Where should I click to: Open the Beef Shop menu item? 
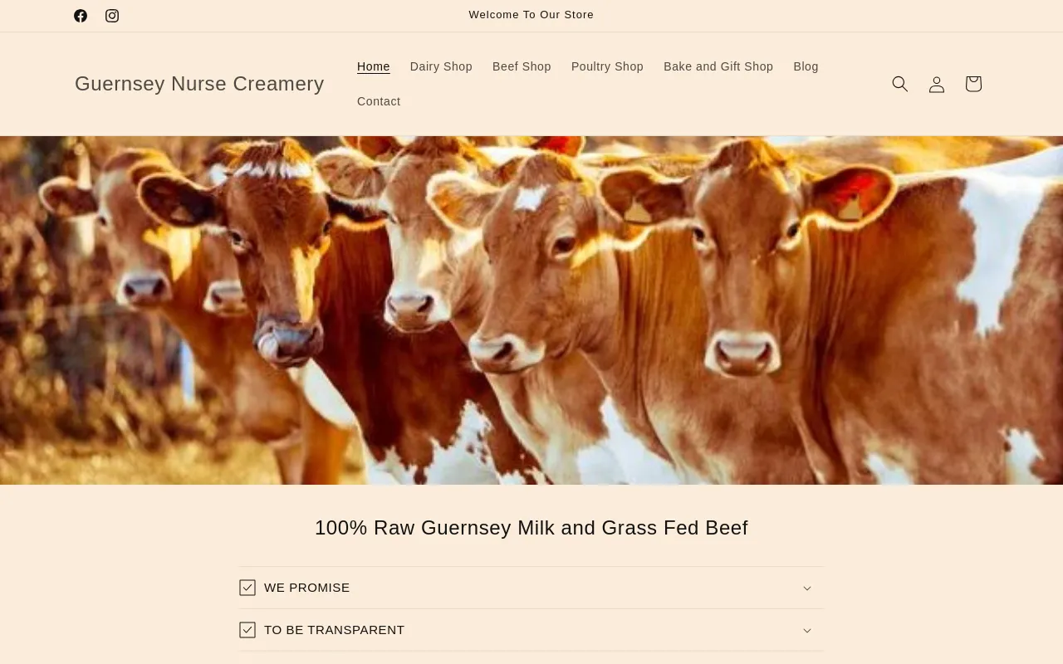click(x=522, y=66)
